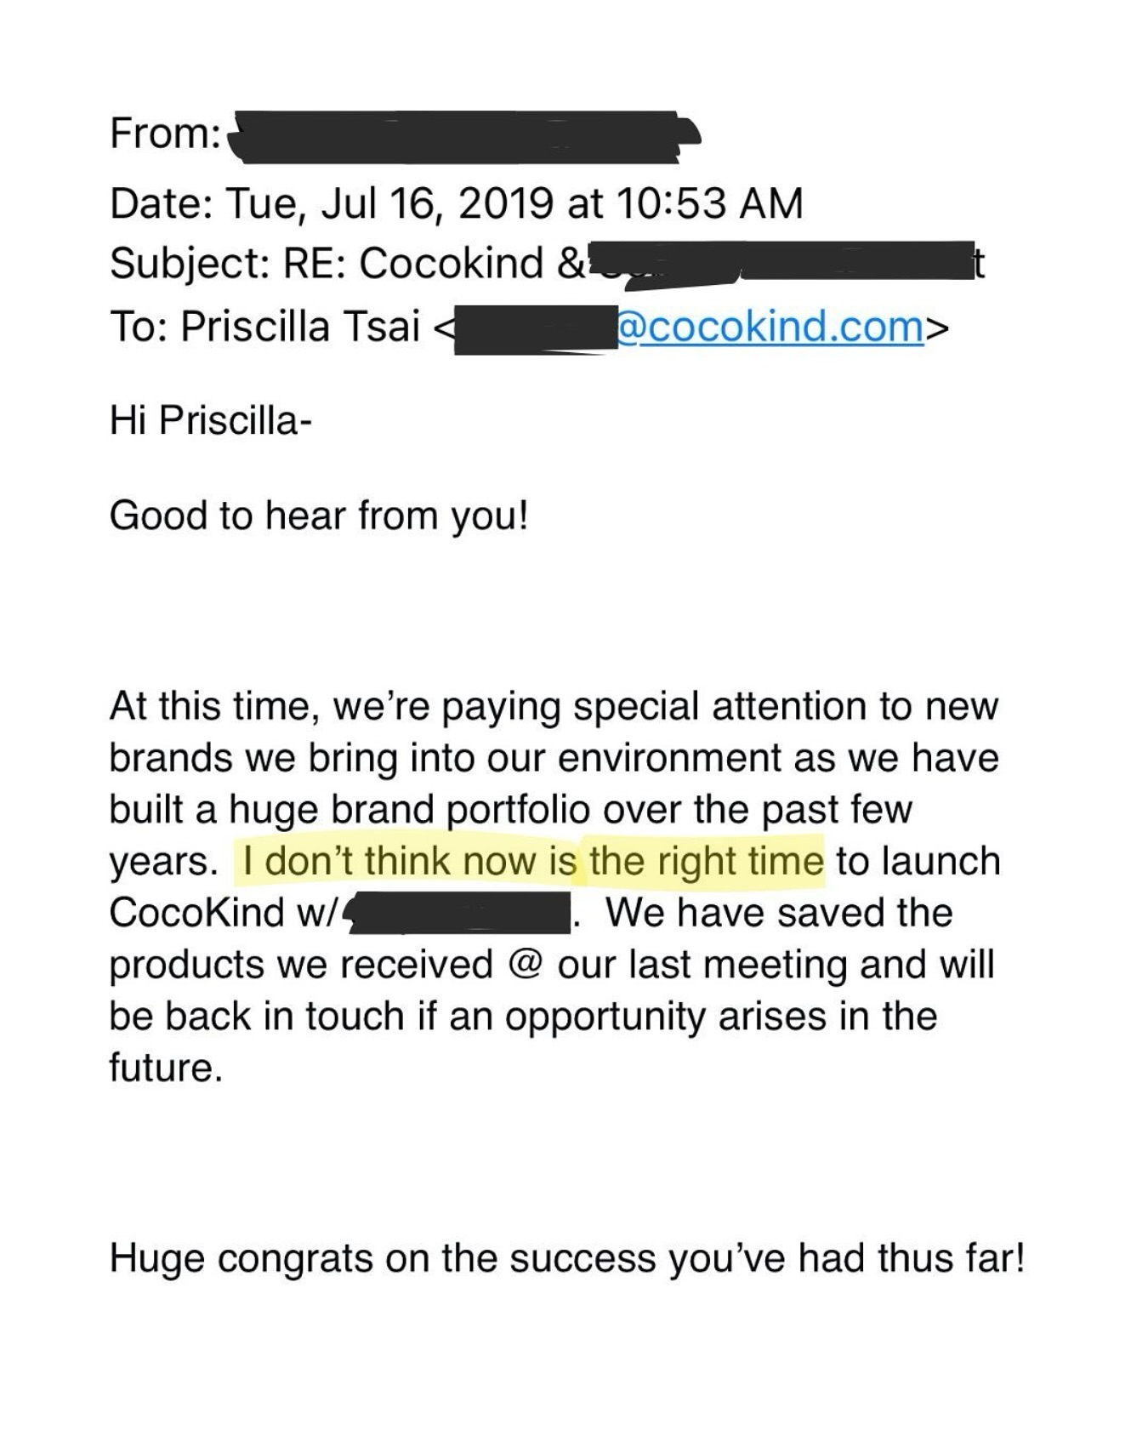Click the redacted email username block

(534, 330)
